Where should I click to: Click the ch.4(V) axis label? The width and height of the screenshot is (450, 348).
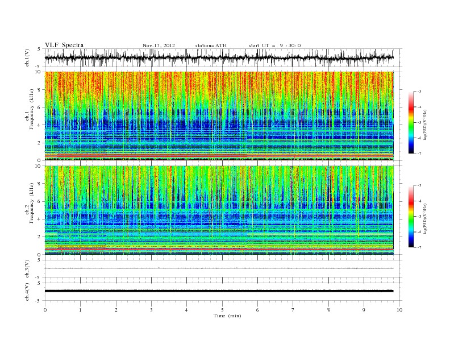[27, 292]
